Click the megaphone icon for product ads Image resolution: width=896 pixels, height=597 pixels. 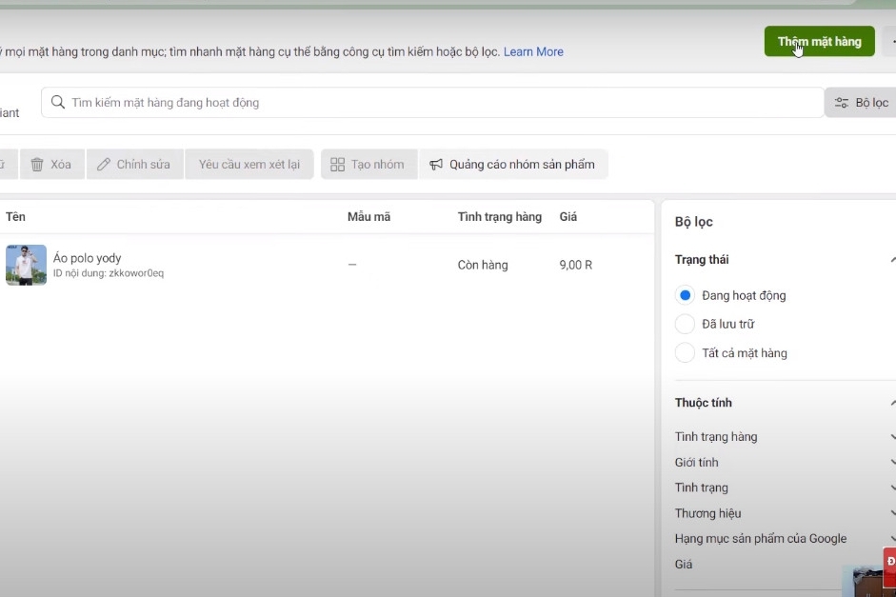436,165
